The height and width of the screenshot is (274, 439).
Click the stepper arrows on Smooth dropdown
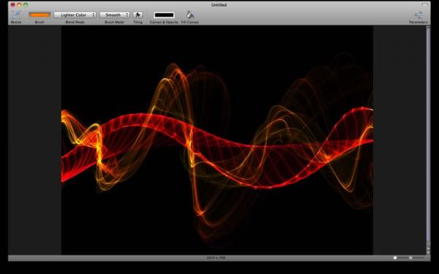pos(127,15)
